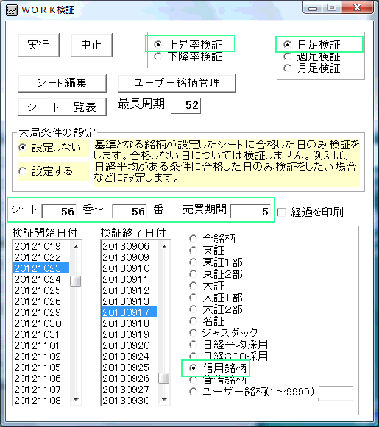Select 東証2部 radio button

tap(216, 274)
